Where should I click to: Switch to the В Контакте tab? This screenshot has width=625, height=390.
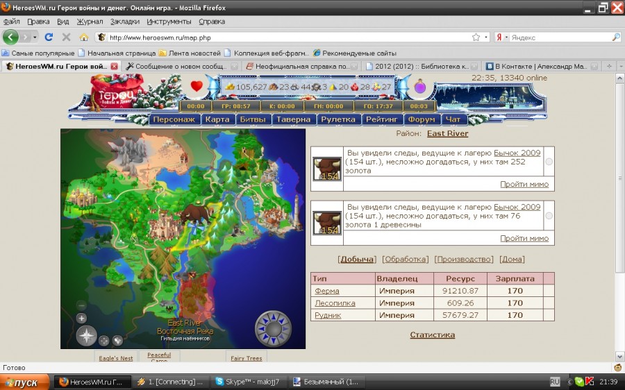(540, 67)
